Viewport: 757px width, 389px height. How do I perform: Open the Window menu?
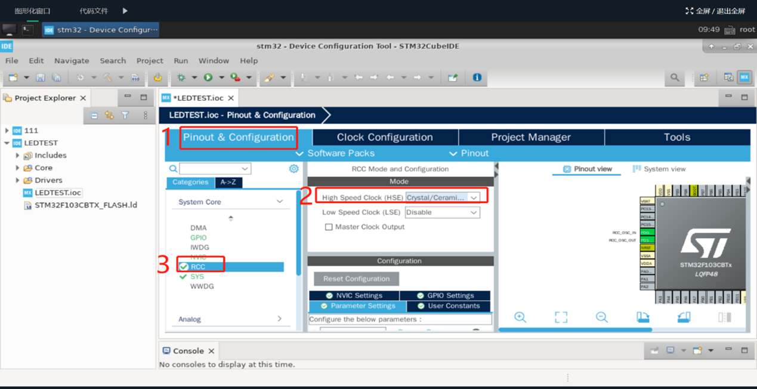tap(214, 61)
